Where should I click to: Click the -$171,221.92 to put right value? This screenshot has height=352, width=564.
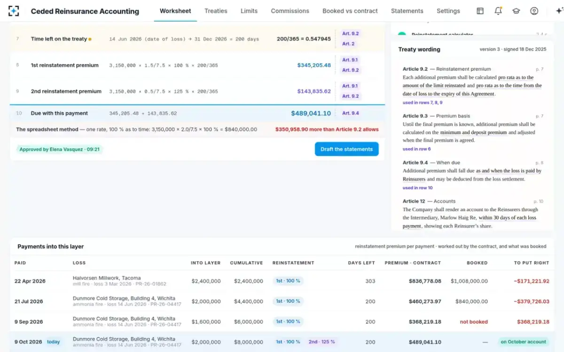[x=531, y=281]
